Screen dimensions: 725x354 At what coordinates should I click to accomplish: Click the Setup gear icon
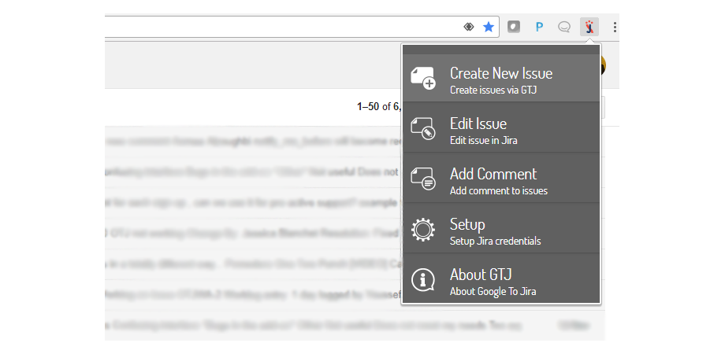click(423, 229)
